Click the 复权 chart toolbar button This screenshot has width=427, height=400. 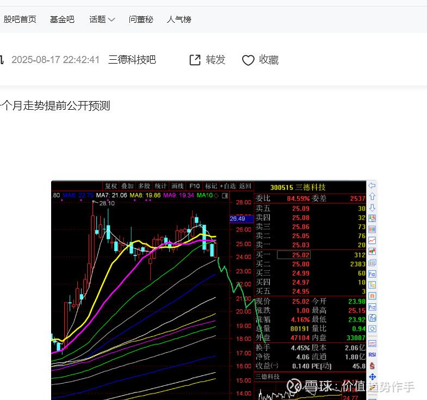[x=111, y=186]
